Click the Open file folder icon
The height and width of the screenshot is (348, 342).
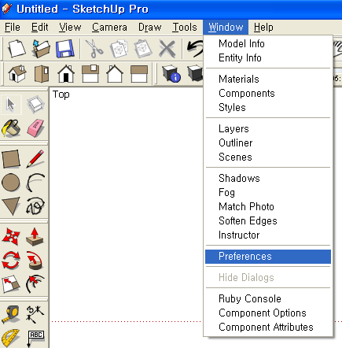[x=41, y=49]
